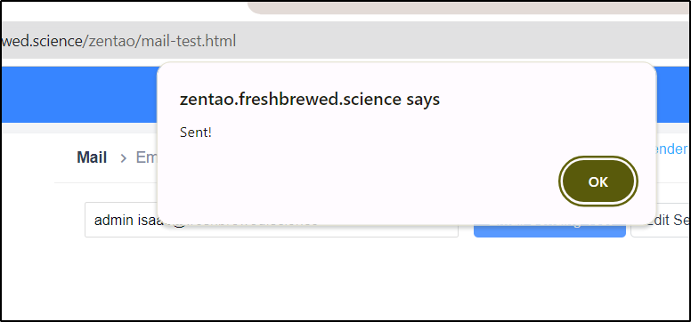
Task: Click the wed.science domain in URL
Action: coord(43,41)
